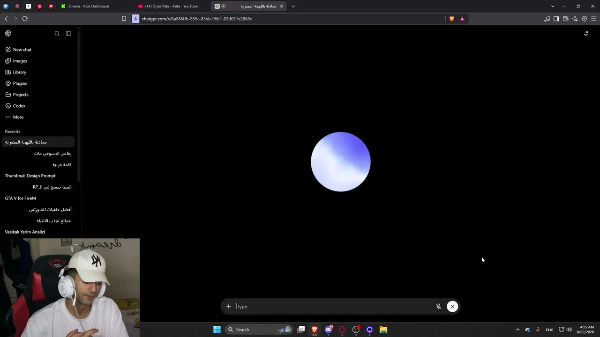
Task: Bookmark this page icon
Action: tap(124, 19)
